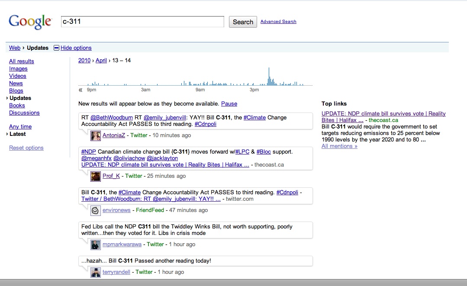
Task: Collapse sidebar with Hide options
Action: point(76,48)
